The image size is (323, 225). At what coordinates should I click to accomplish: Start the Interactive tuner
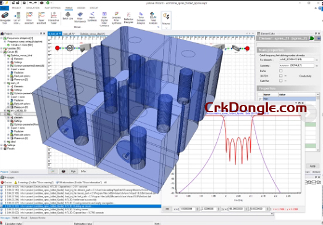coord(54,18)
